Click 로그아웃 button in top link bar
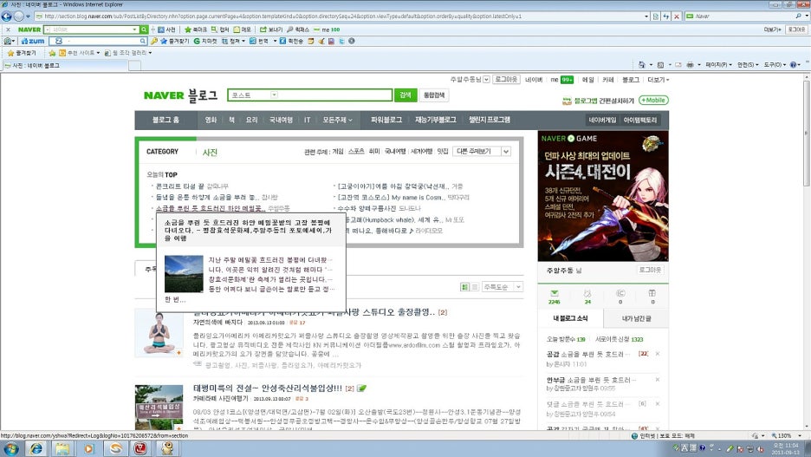811x457 pixels. pos(506,80)
